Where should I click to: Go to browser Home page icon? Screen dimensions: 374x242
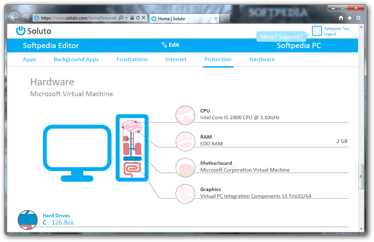point(341,18)
